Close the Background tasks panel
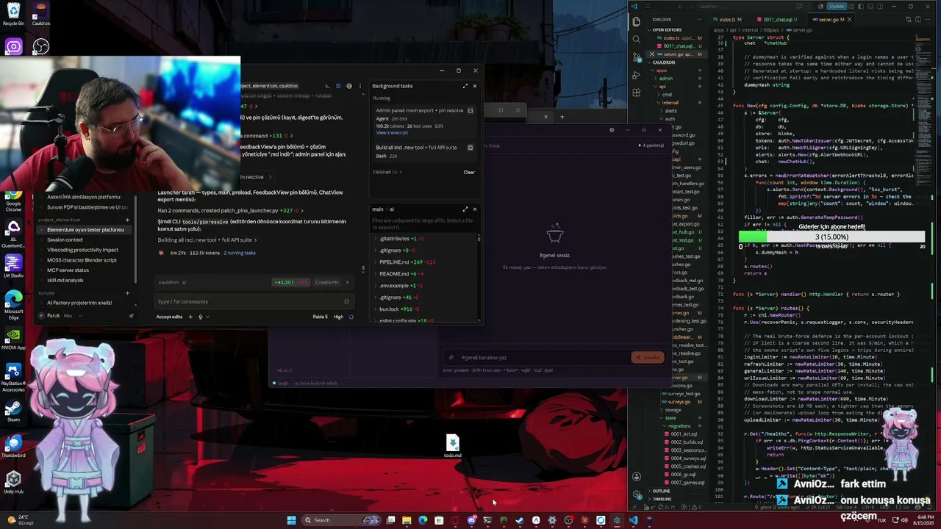 [474, 86]
